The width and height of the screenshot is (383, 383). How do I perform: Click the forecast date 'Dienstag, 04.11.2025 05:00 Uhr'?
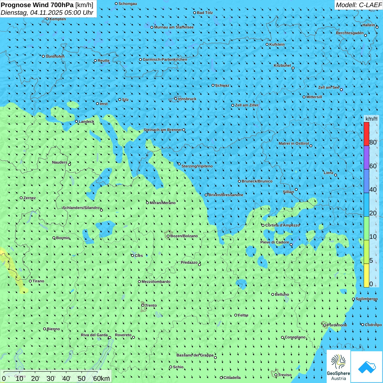coord(47,13)
